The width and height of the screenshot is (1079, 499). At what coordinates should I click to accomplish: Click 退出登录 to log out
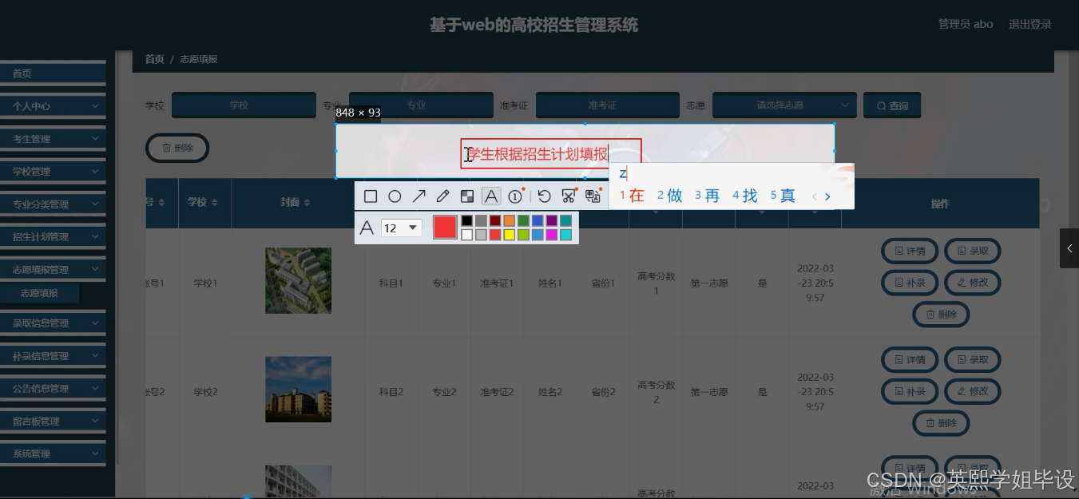pos(1029,24)
